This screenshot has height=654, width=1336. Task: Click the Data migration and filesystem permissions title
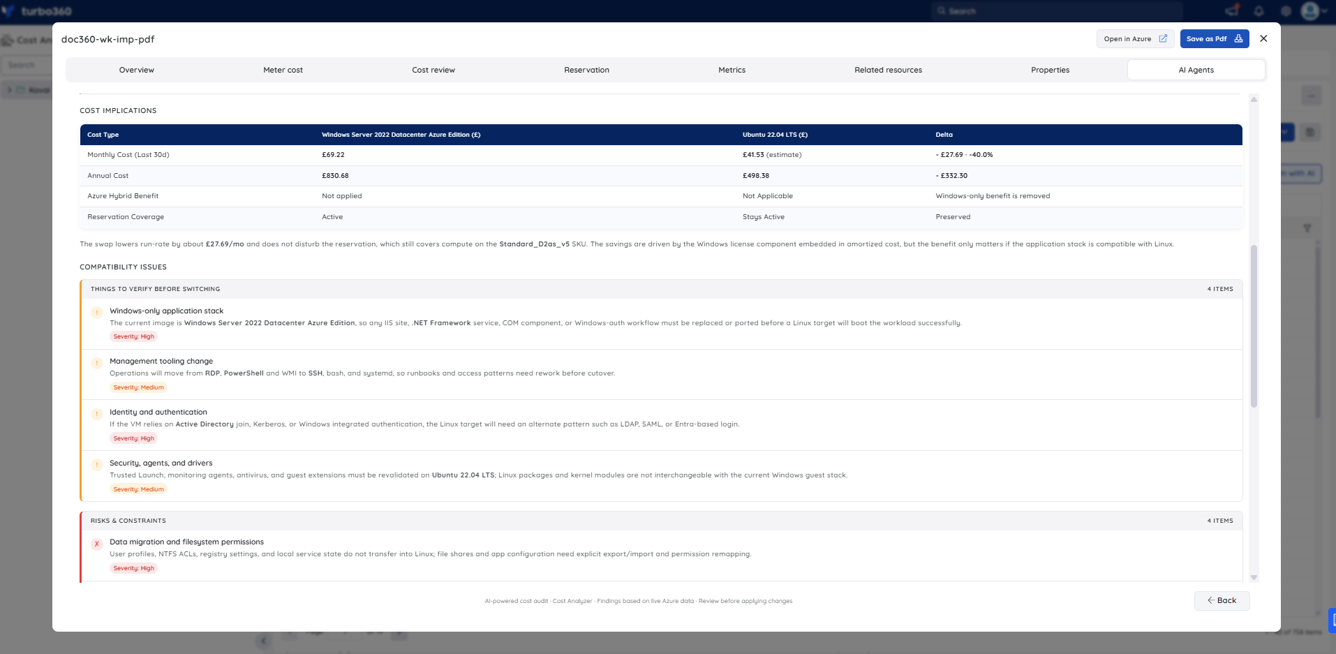tap(186, 542)
